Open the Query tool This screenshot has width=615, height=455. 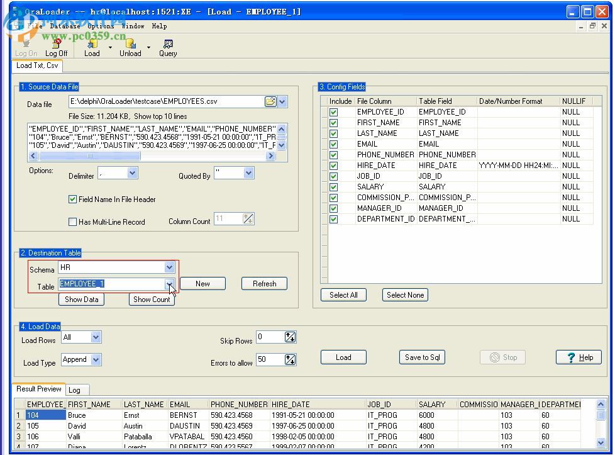pos(168,47)
